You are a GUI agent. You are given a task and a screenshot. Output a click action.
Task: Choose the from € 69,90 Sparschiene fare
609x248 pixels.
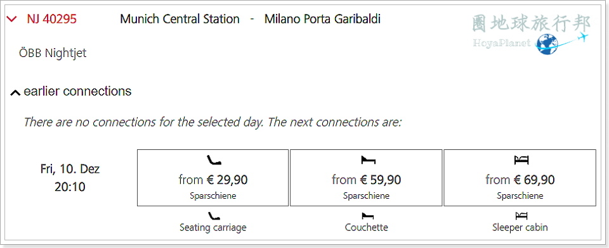tap(520, 178)
